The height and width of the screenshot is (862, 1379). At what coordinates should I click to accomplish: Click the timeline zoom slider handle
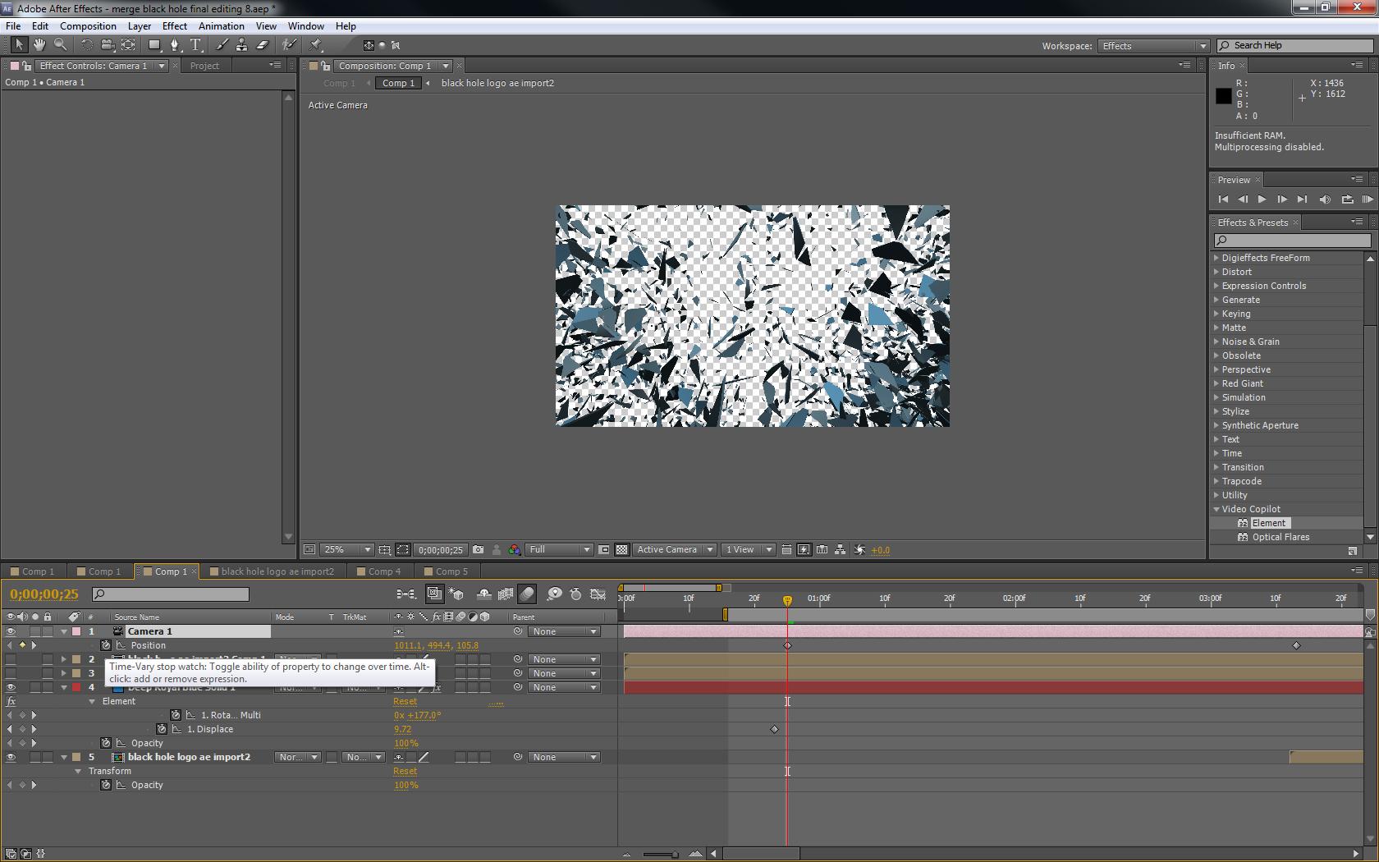676,854
